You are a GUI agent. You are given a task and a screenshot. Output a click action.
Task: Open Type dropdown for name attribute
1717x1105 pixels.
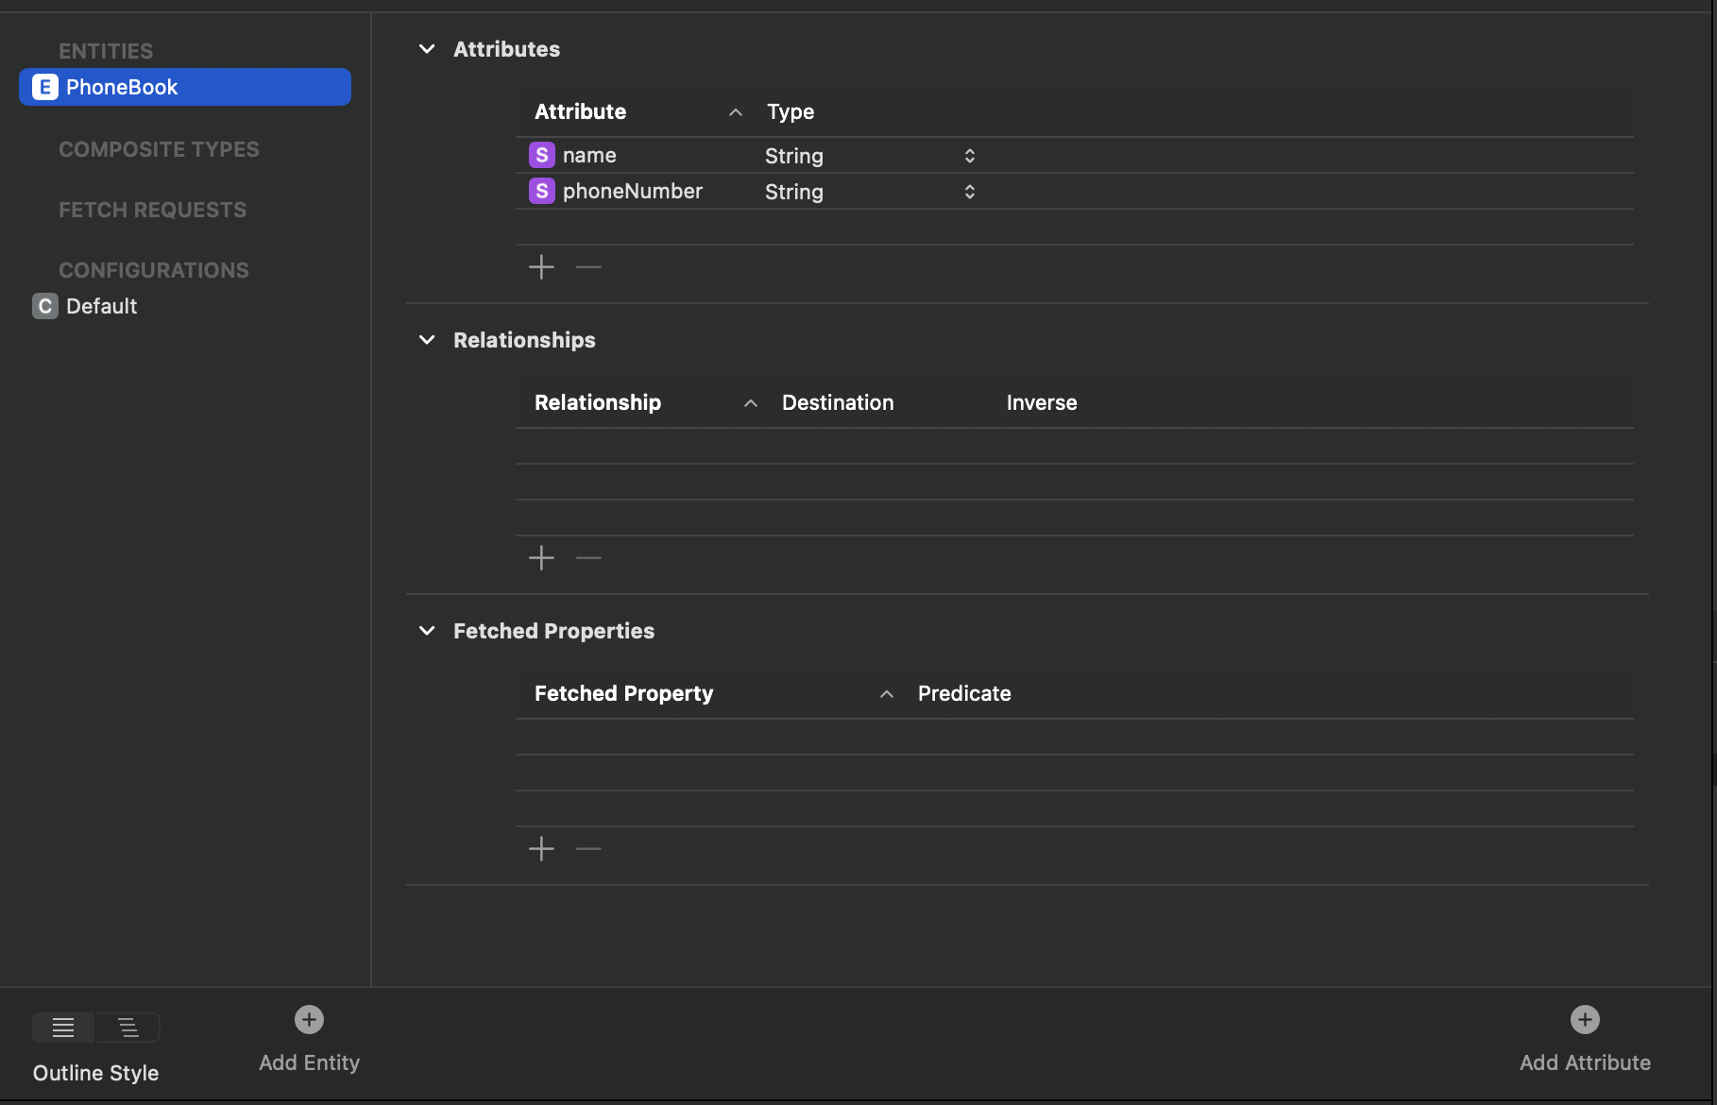click(x=969, y=156)
